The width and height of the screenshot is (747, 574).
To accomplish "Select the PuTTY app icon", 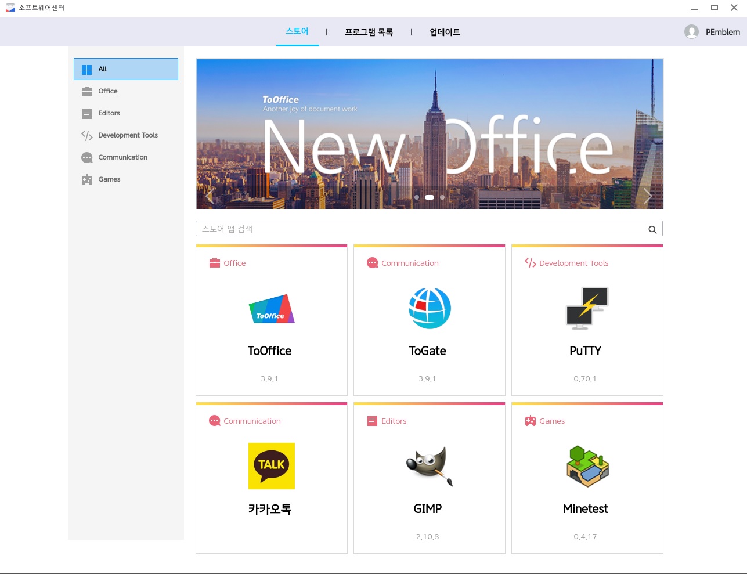I will 587,308.
